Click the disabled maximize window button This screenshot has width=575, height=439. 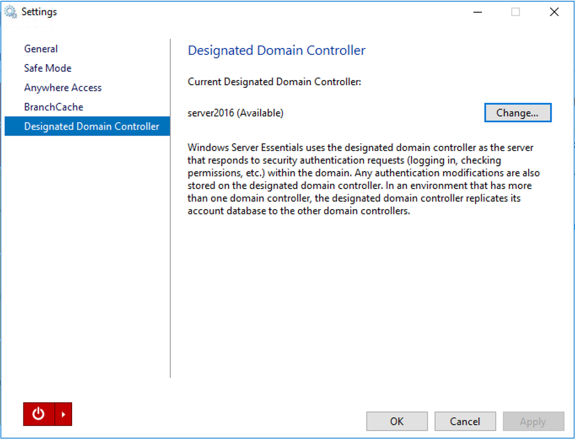516,12
